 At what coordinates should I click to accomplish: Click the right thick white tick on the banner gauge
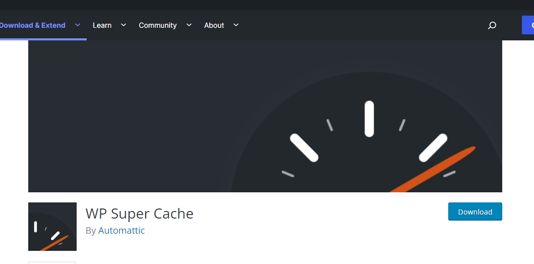click(x=433, y=147)
